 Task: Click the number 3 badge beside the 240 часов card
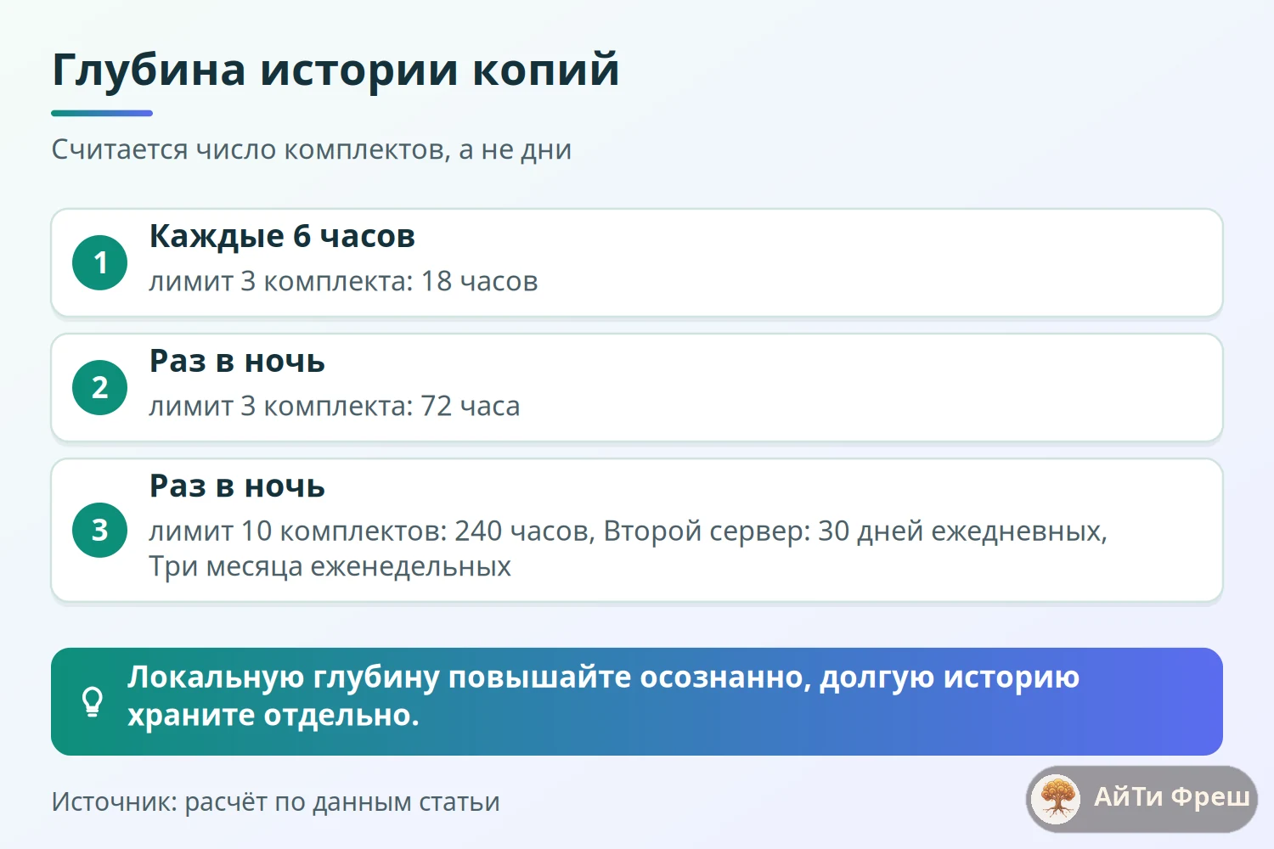(x=100, y=530)
